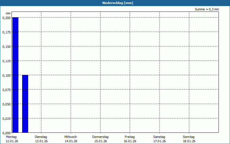Click the 0,000 y-axis value
230x144 pixels.
[7, 133]
